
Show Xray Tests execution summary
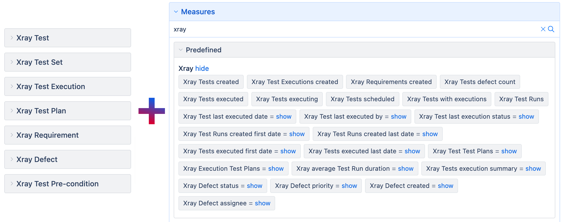point(533,169)
